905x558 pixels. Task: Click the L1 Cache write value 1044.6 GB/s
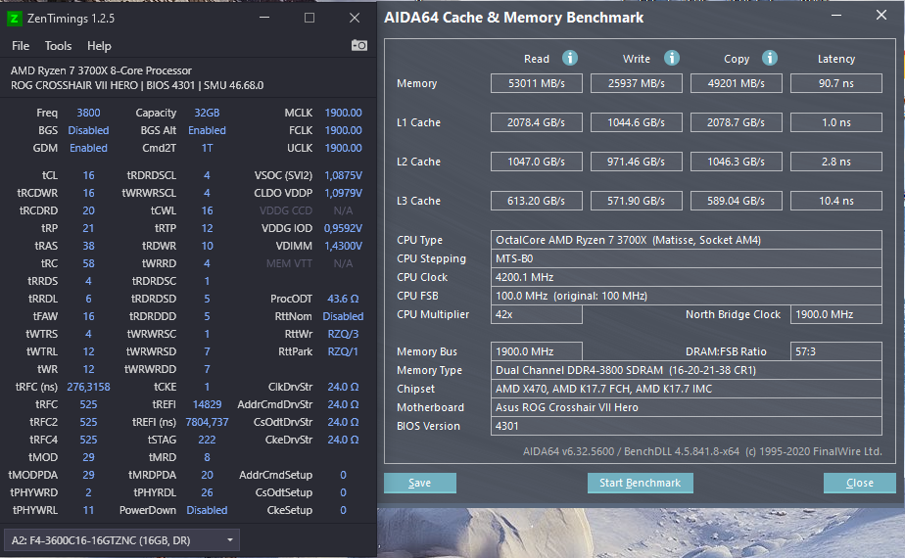click(636, 122)
